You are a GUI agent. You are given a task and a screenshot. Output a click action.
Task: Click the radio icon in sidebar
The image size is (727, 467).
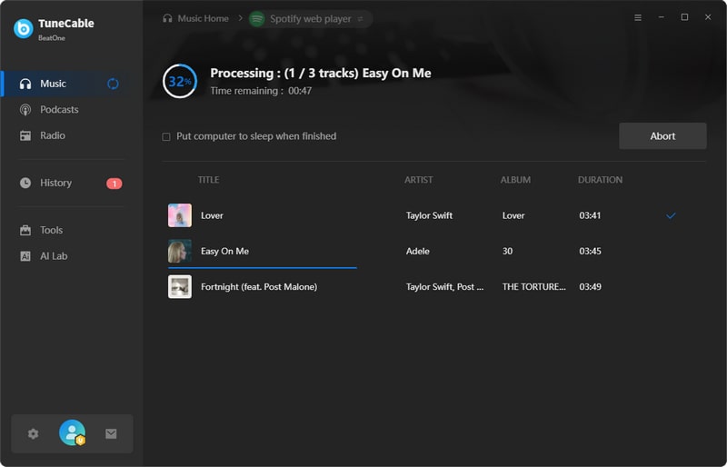point(25,136)
